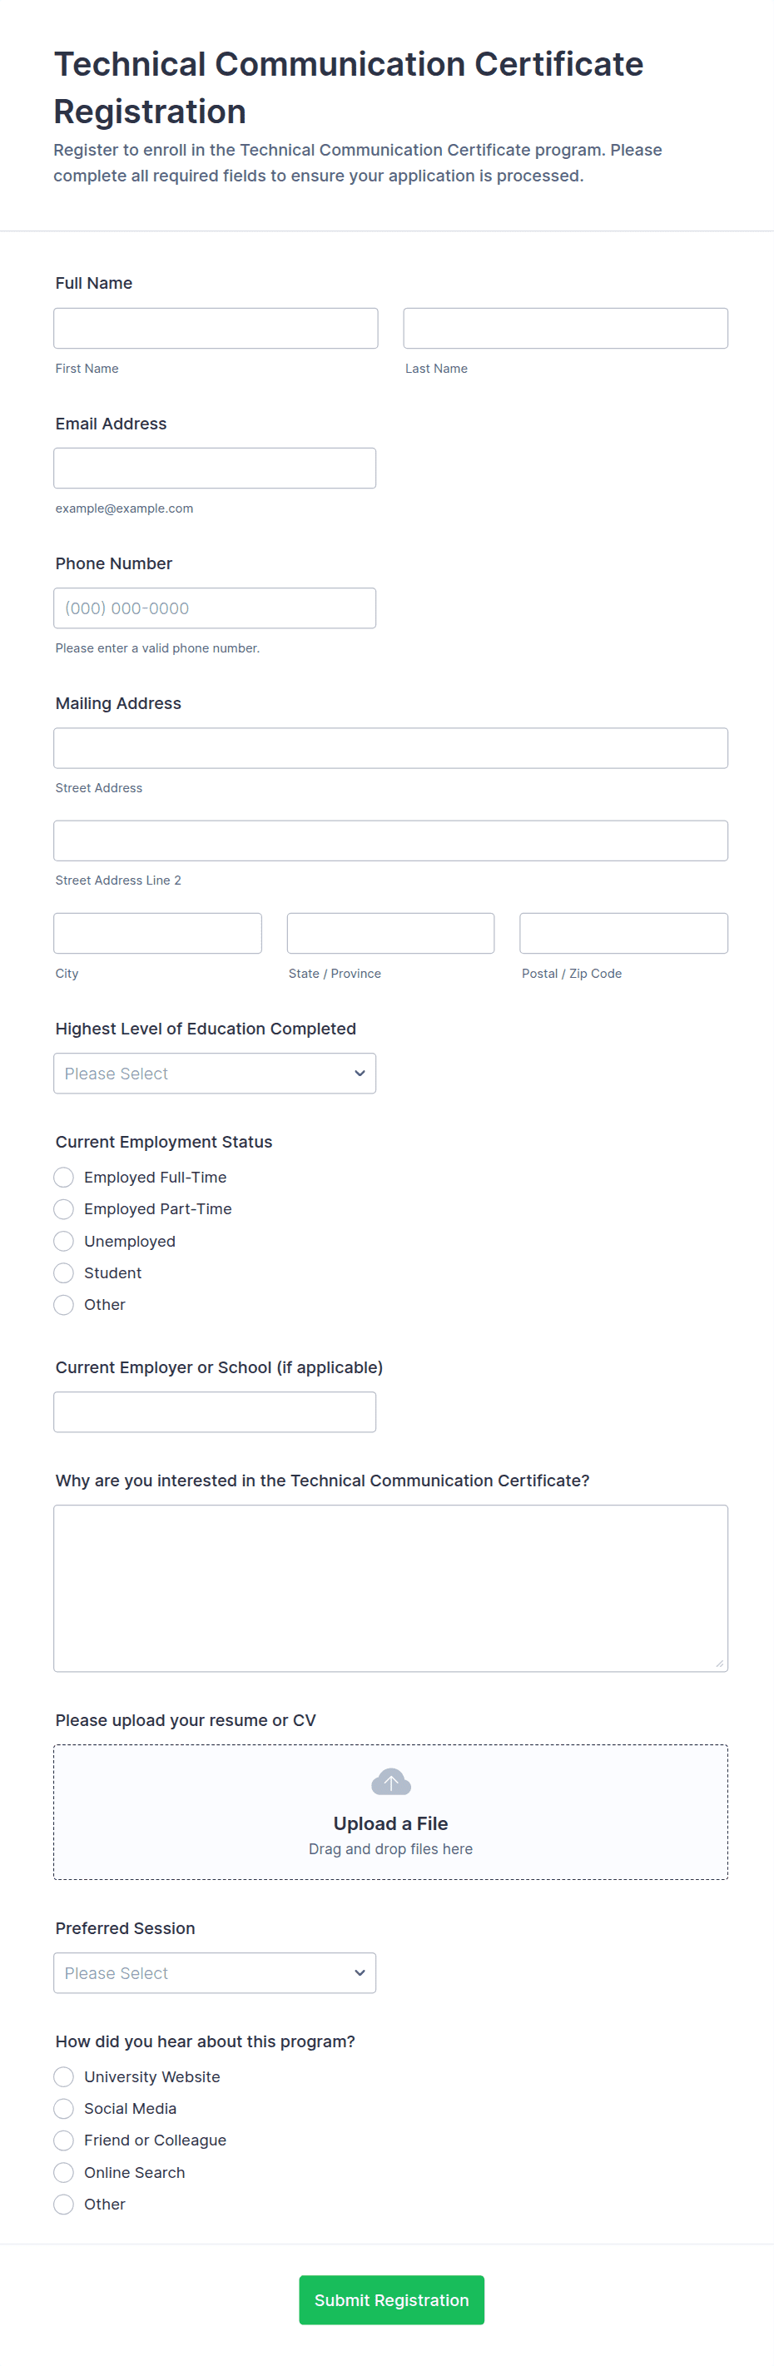Viewport: 774px width, 2366px height.
Task: Expand the Preferred Session dropdown
Action: point(215,1973)
